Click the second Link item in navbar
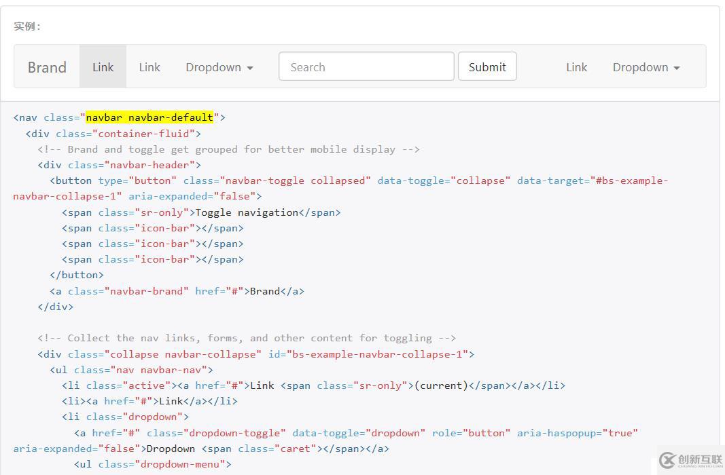 [x=149, y=67]
